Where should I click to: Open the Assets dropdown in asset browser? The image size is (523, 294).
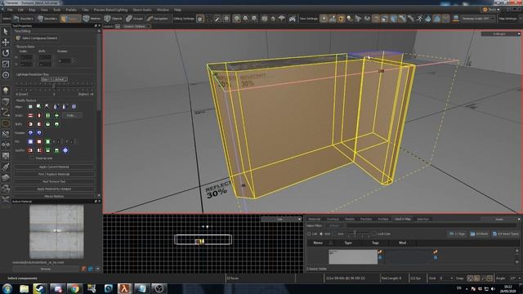click(x=500, y=220)
